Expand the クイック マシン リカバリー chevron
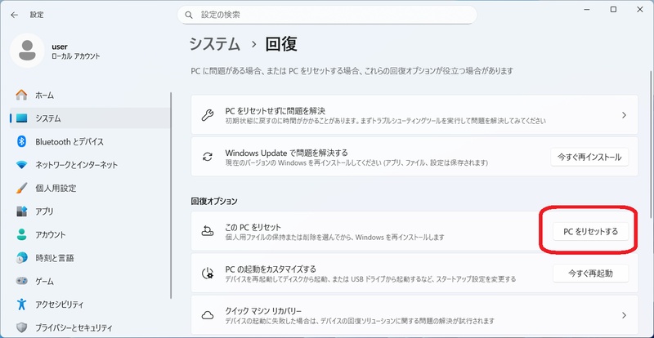 point(624,315)
